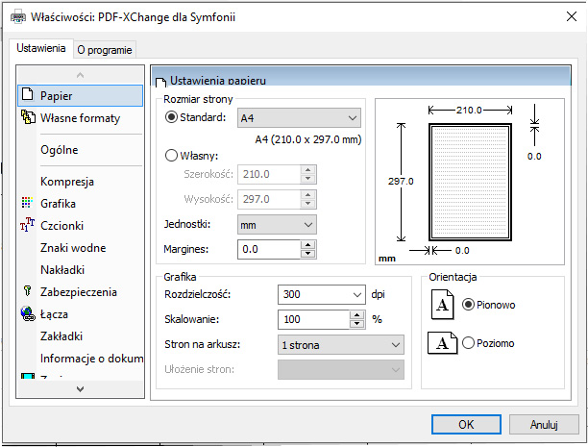This screenshot has height=447, width=588.
Task: Click the Skalowanie percentage input field
Action: click(314, 319)
